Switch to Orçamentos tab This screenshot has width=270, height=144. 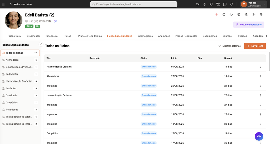pos(33,36)
